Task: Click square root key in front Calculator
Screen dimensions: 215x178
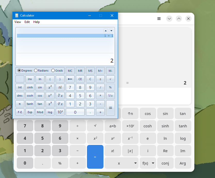Action: (110, 79)
